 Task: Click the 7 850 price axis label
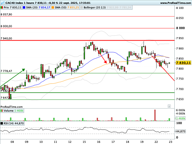(180, 59)
